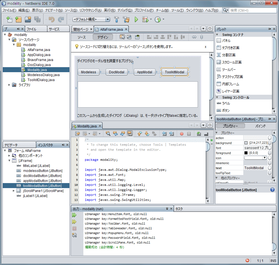Open the ファイル(F) menu
This screenshot has width=279, height=265.
tap(9, 10)
